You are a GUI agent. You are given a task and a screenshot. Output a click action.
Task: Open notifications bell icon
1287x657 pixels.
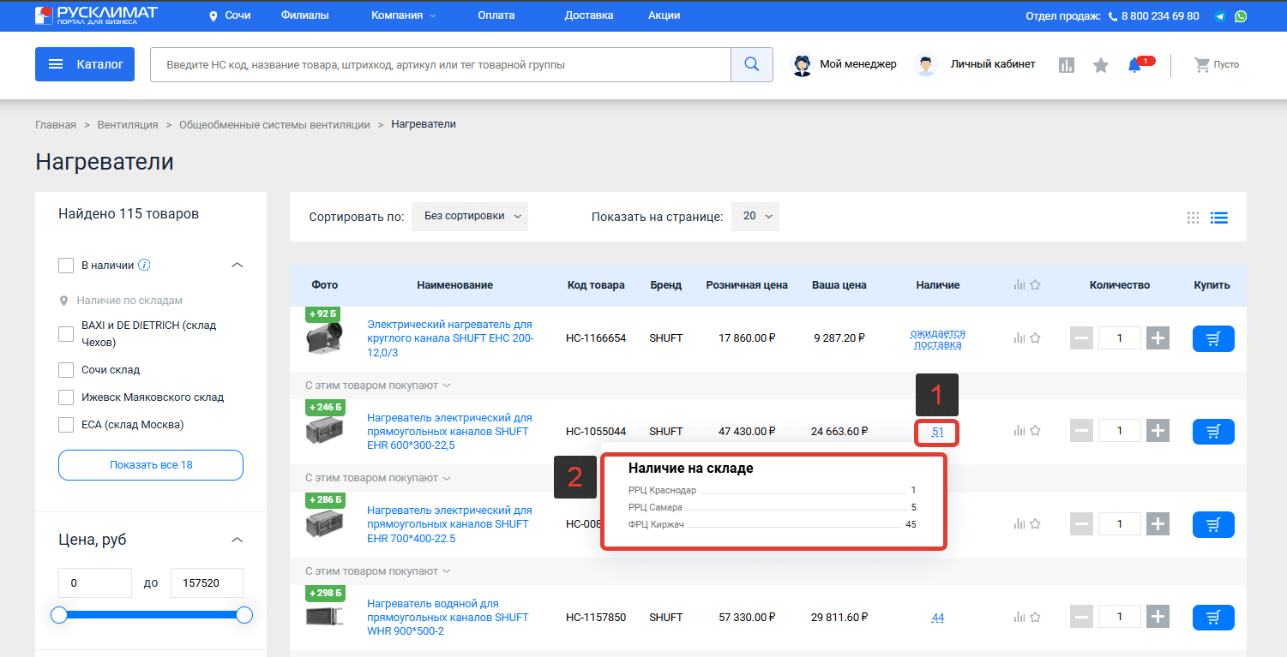pos(1134,65)
